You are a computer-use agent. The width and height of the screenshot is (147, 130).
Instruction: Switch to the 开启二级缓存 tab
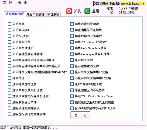click(x=36, y=14)
